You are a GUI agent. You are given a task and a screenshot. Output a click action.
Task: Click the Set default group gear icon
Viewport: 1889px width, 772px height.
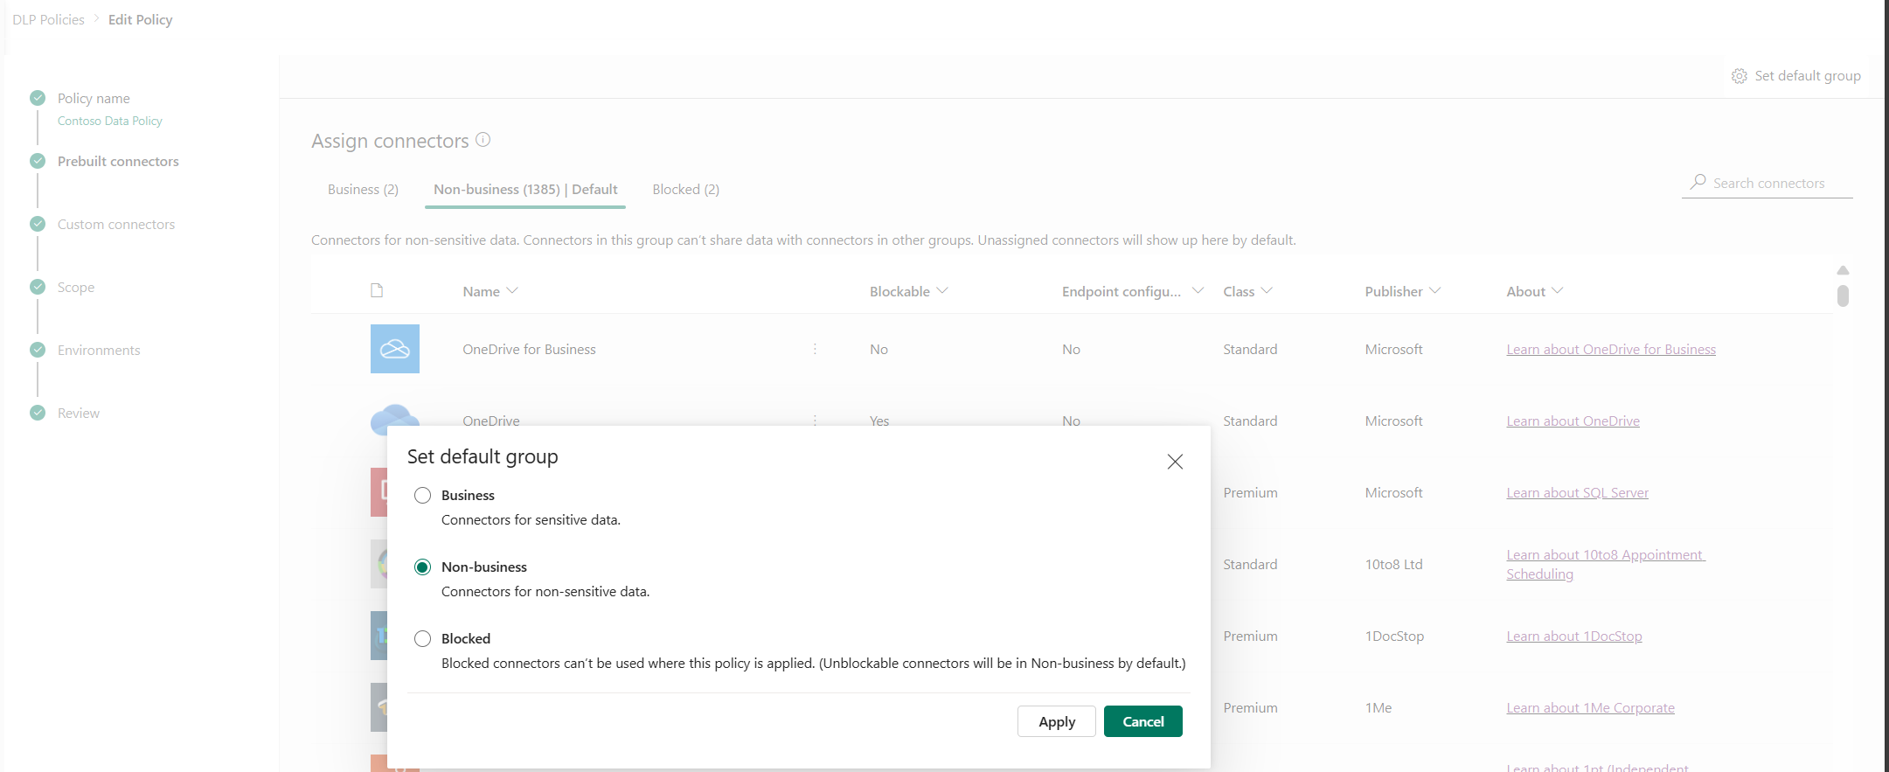(1739, 76)
